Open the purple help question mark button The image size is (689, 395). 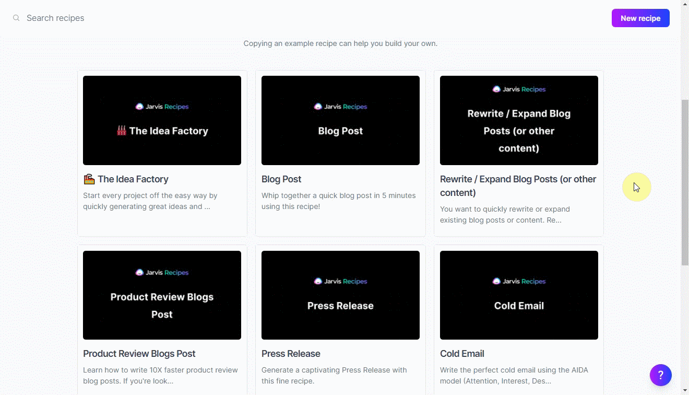[660, 375]
